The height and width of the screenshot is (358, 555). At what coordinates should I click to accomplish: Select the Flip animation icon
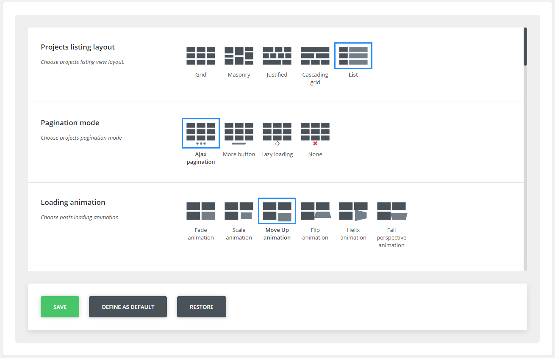315,211
